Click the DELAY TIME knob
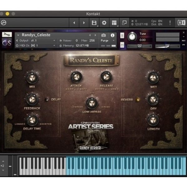Screen dimensions: 187x187 tap(32, 120)
